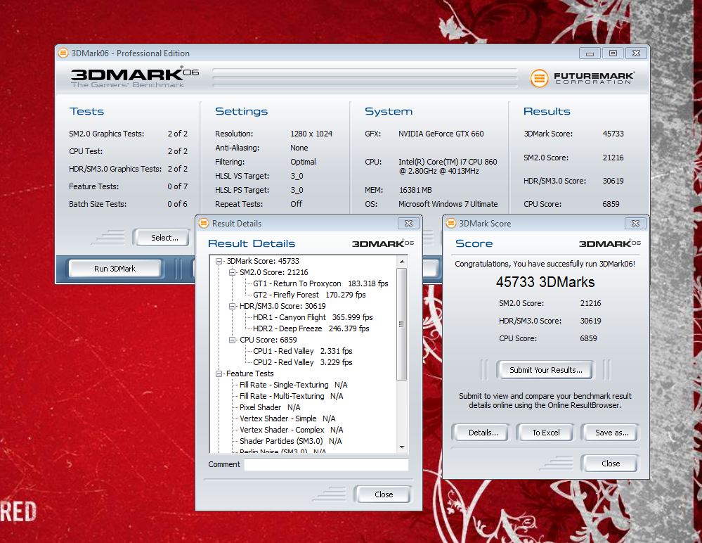This screenshot has height=543, width=702.
Task: Collapse the Feature Tests tree node
Action: [219, 373]
